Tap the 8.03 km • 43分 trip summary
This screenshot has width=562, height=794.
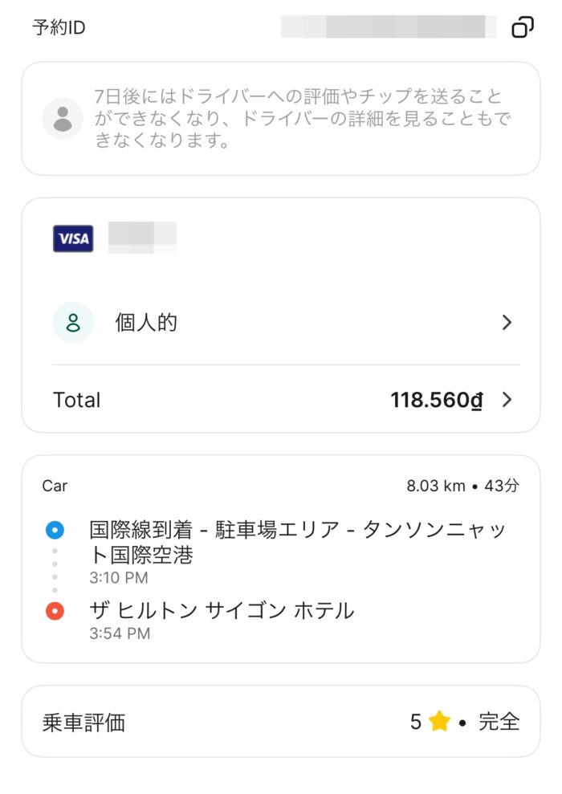[462, 486]
